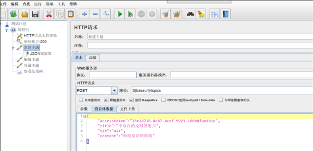The image size is (313, 151).
Task: Click the 路径 field with ${baseurl}/topics
Action: click(x=222, y=90)
